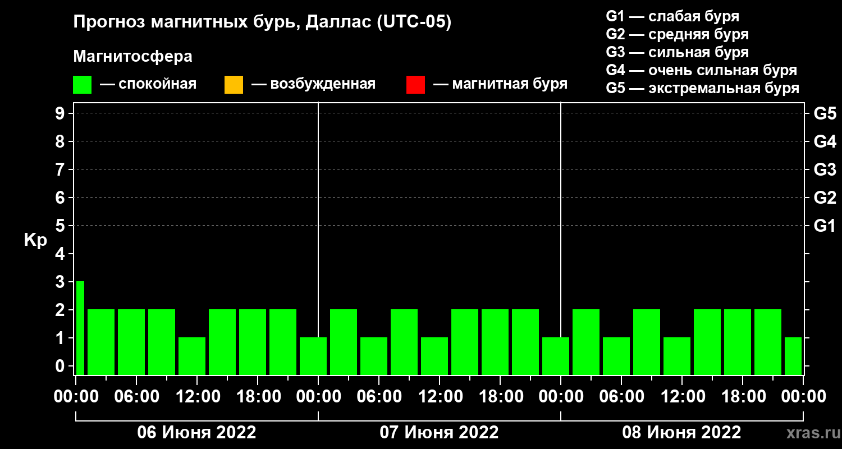This screenshot has height=449, width=842.
Task: Click the Kp 1 bar covering 12:00 on 06 Июня
Action: click(192, 356)
